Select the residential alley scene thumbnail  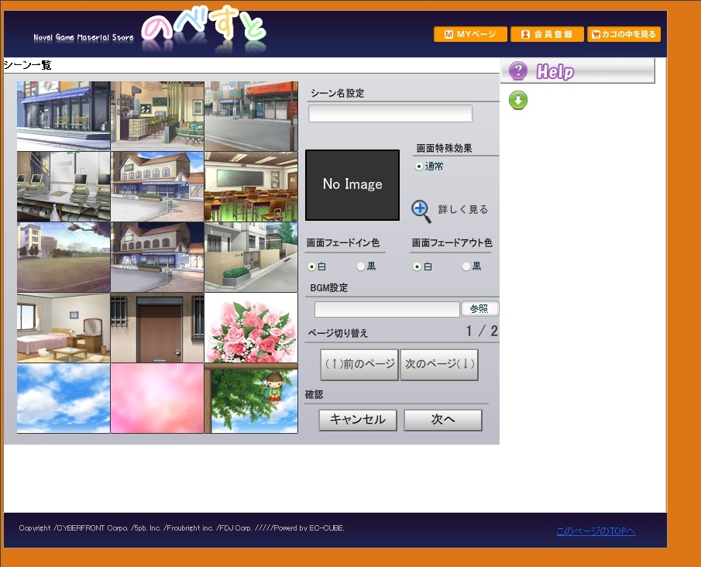[x=251, y=257]
